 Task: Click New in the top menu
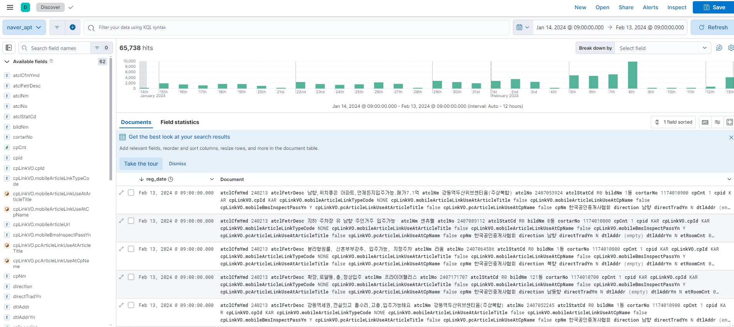(580, 7)
